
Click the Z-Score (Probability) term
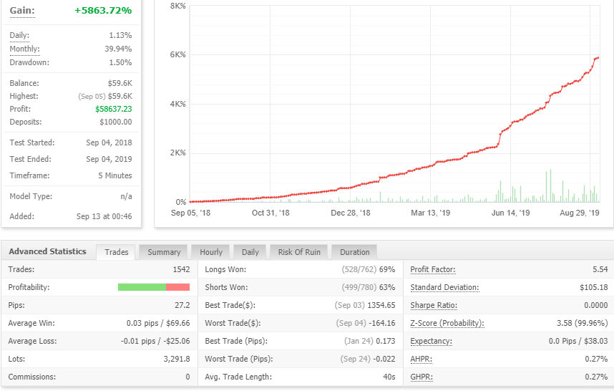click(447, 323)
